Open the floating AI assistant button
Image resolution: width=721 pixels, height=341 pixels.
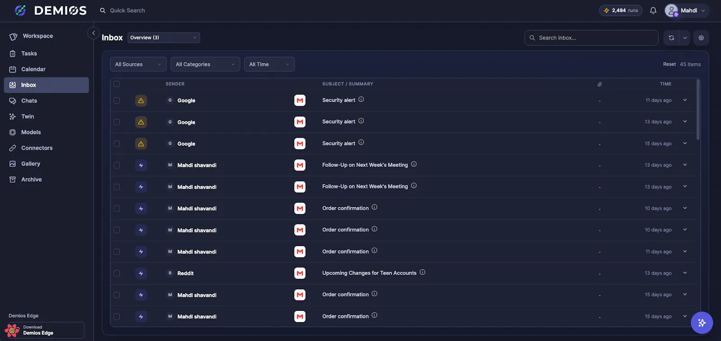[702, 323]
